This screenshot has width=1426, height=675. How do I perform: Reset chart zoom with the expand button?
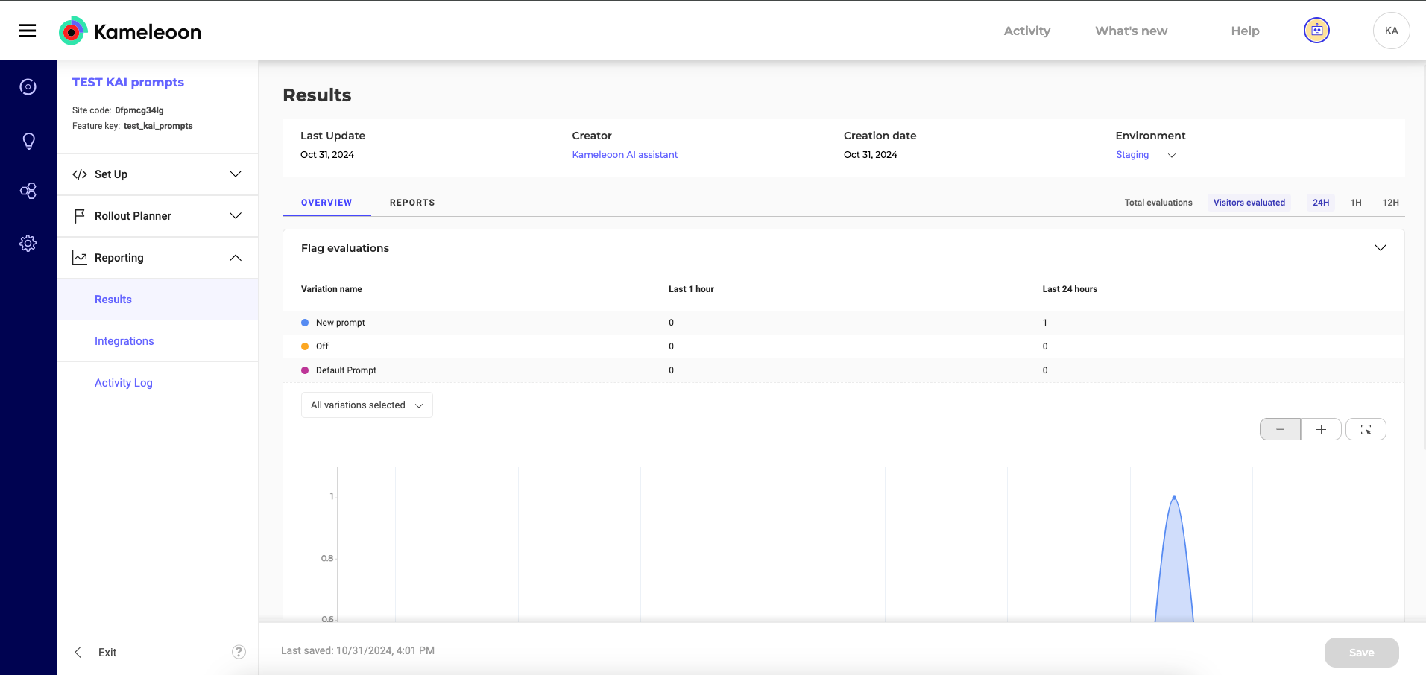click(x=1366, y=429)
